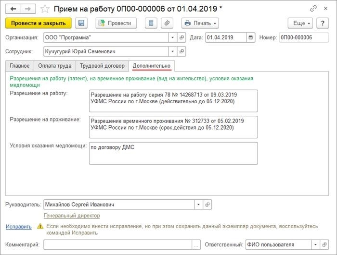The height and width of the screenshot is (255, 337).
Task: Expand the Руководитель dropdown list
Action: [198, 205]
